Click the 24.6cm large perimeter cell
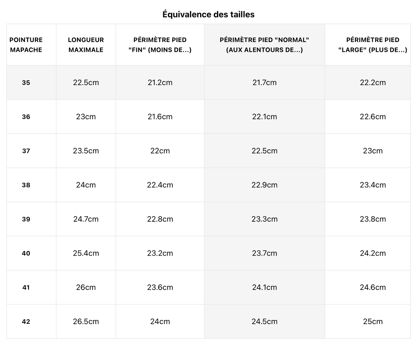This screenshot has height=344, width=416. click(373, 287)
